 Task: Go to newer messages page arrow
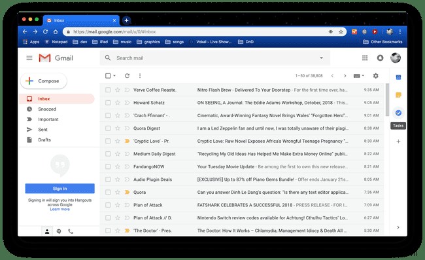332,76
